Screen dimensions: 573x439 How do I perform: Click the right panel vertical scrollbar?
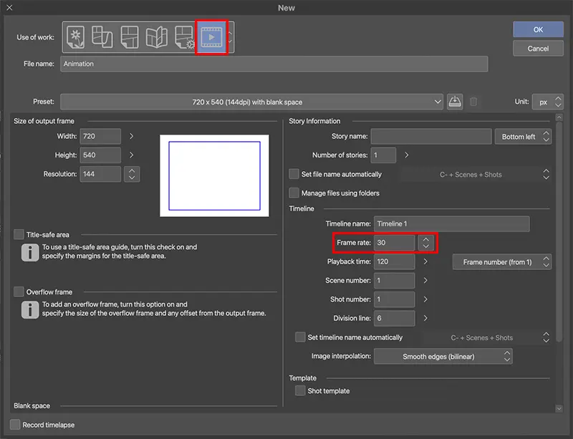pos(559,232)
